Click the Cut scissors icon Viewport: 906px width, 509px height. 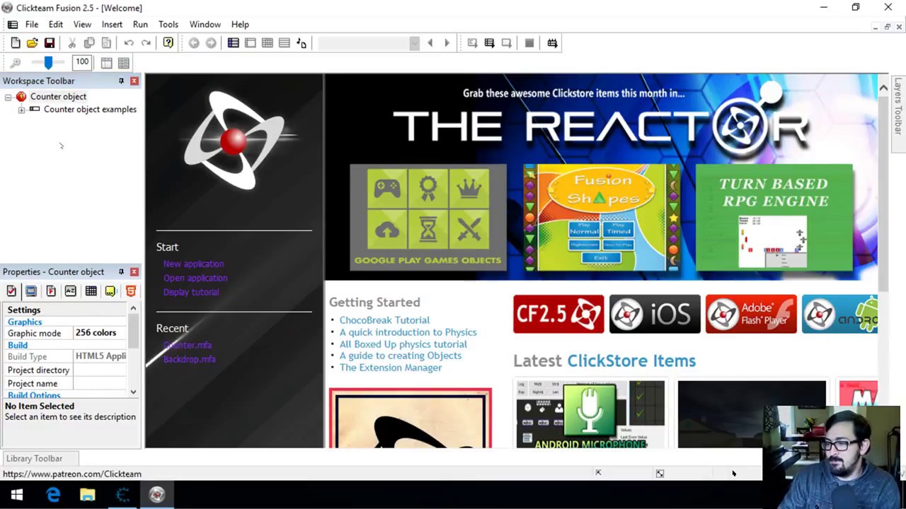72,43
